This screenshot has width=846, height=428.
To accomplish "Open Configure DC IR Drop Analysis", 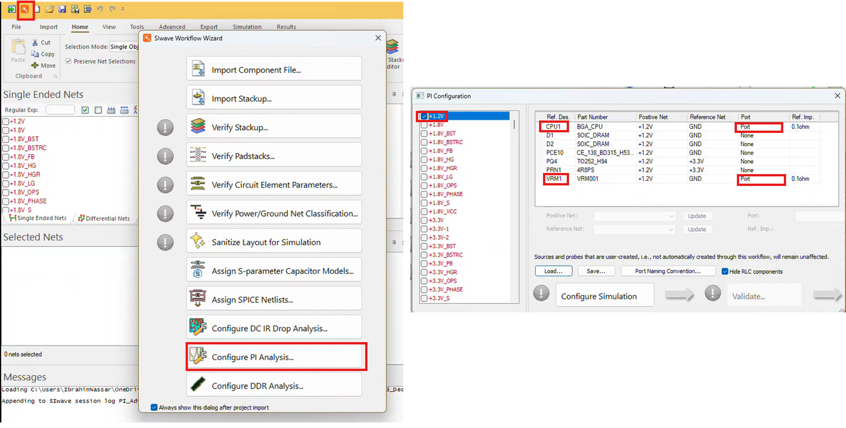I will click(x=274, y=327).
